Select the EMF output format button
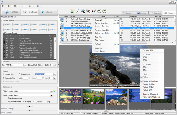The width and height of the screenshot is (177, 115). [x=25, y=29]
